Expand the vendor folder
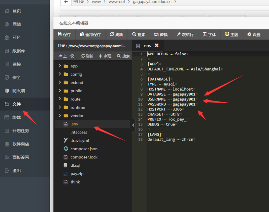This screenshot has height=212, width=269. point(60,115)
